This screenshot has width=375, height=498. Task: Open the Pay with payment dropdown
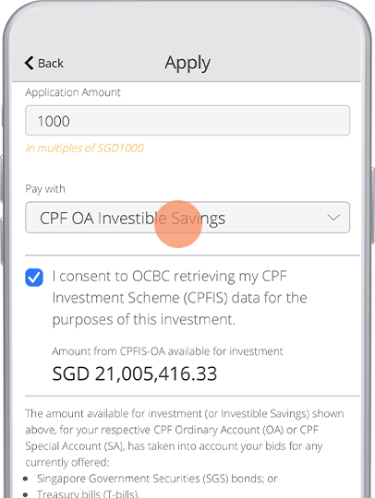click(x=187, y=218)
